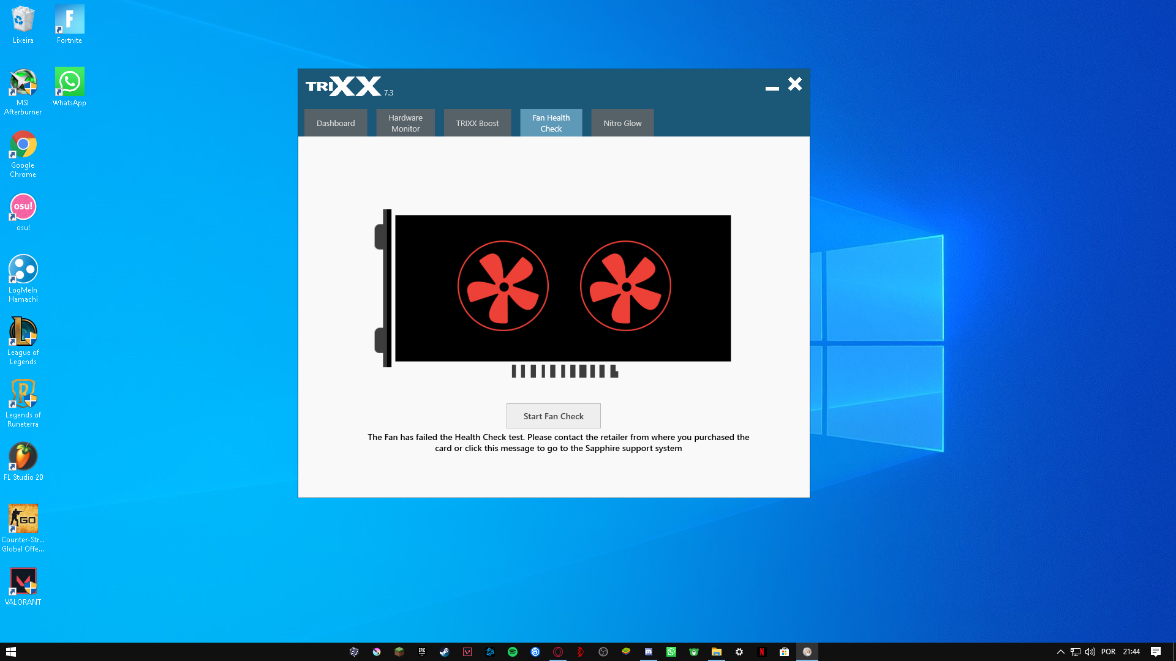This screenshot has width=1176, height=661.
Task: Open the volume control in tray
Action: [x=1090, y=652]
